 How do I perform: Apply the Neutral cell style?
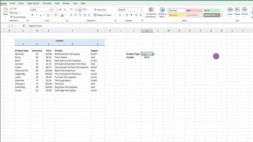click(x=177, y=15)
